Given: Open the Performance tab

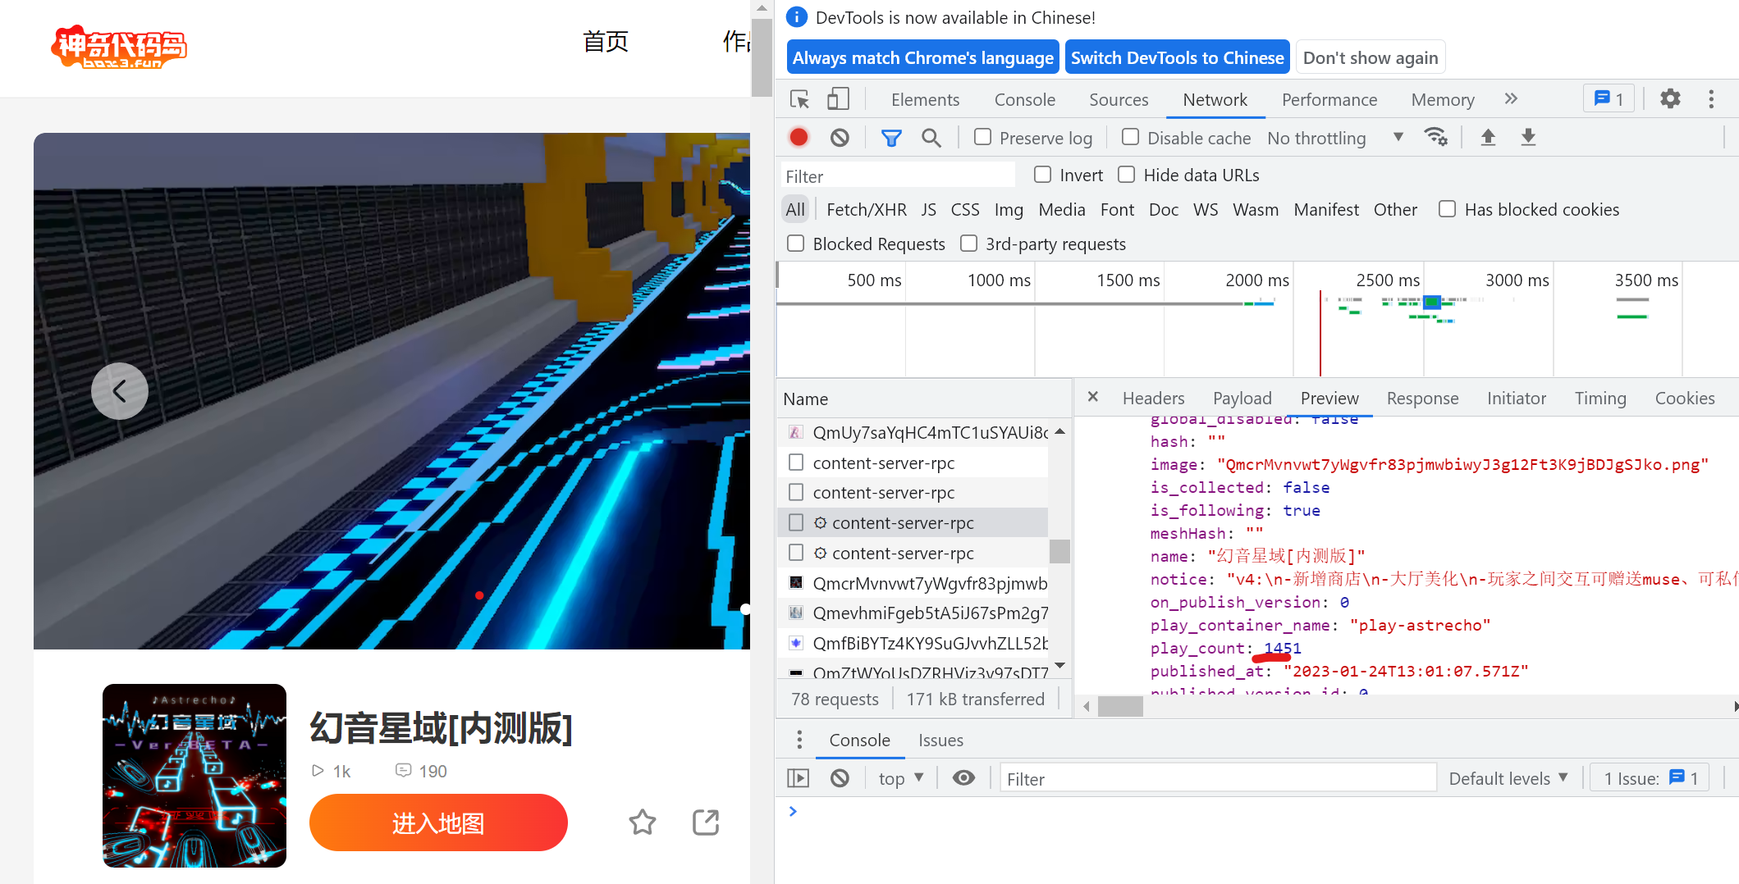Looking at the screenshot, I should (1329, 100).
